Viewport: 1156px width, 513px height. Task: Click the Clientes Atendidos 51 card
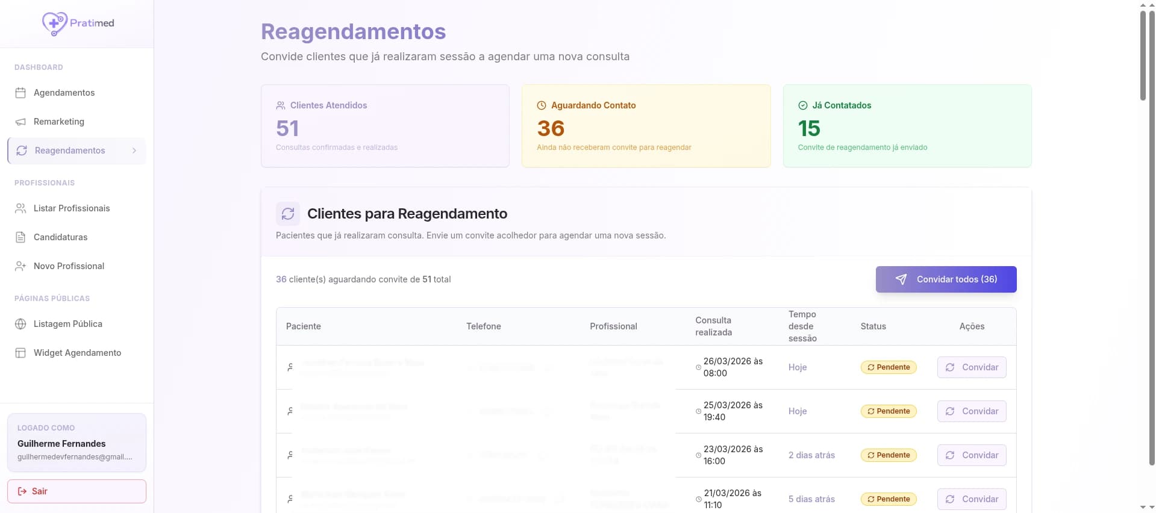click(x=385, y=126)
